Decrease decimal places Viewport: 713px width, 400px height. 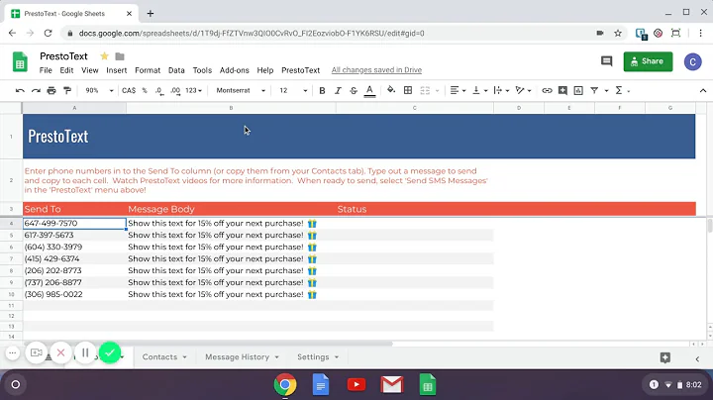[x=159, y=90]
